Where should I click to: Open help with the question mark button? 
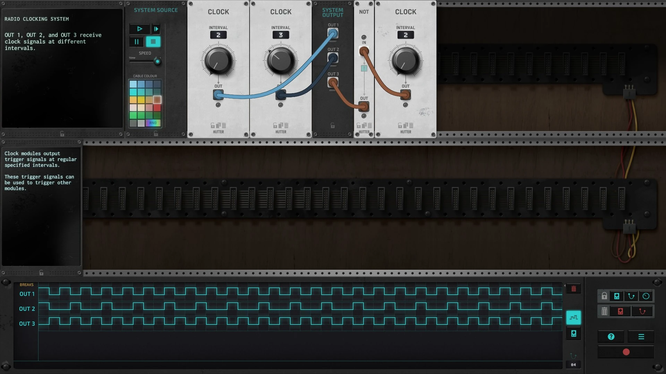tap(611, 337)
